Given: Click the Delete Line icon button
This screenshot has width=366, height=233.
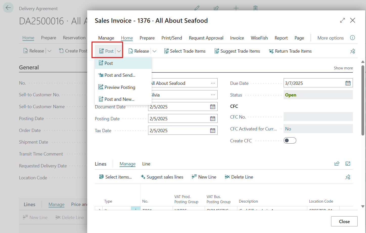Looking at the screenshot, I should tap(227, 177).
